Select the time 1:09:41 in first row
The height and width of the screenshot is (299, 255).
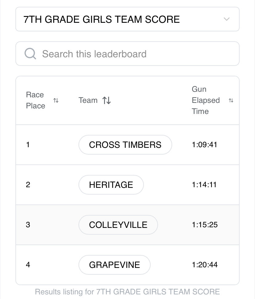coord(204,145)
